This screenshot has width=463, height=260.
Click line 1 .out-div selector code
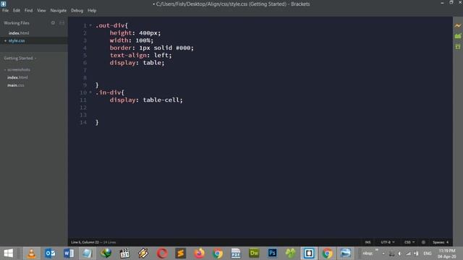(111, 26)
